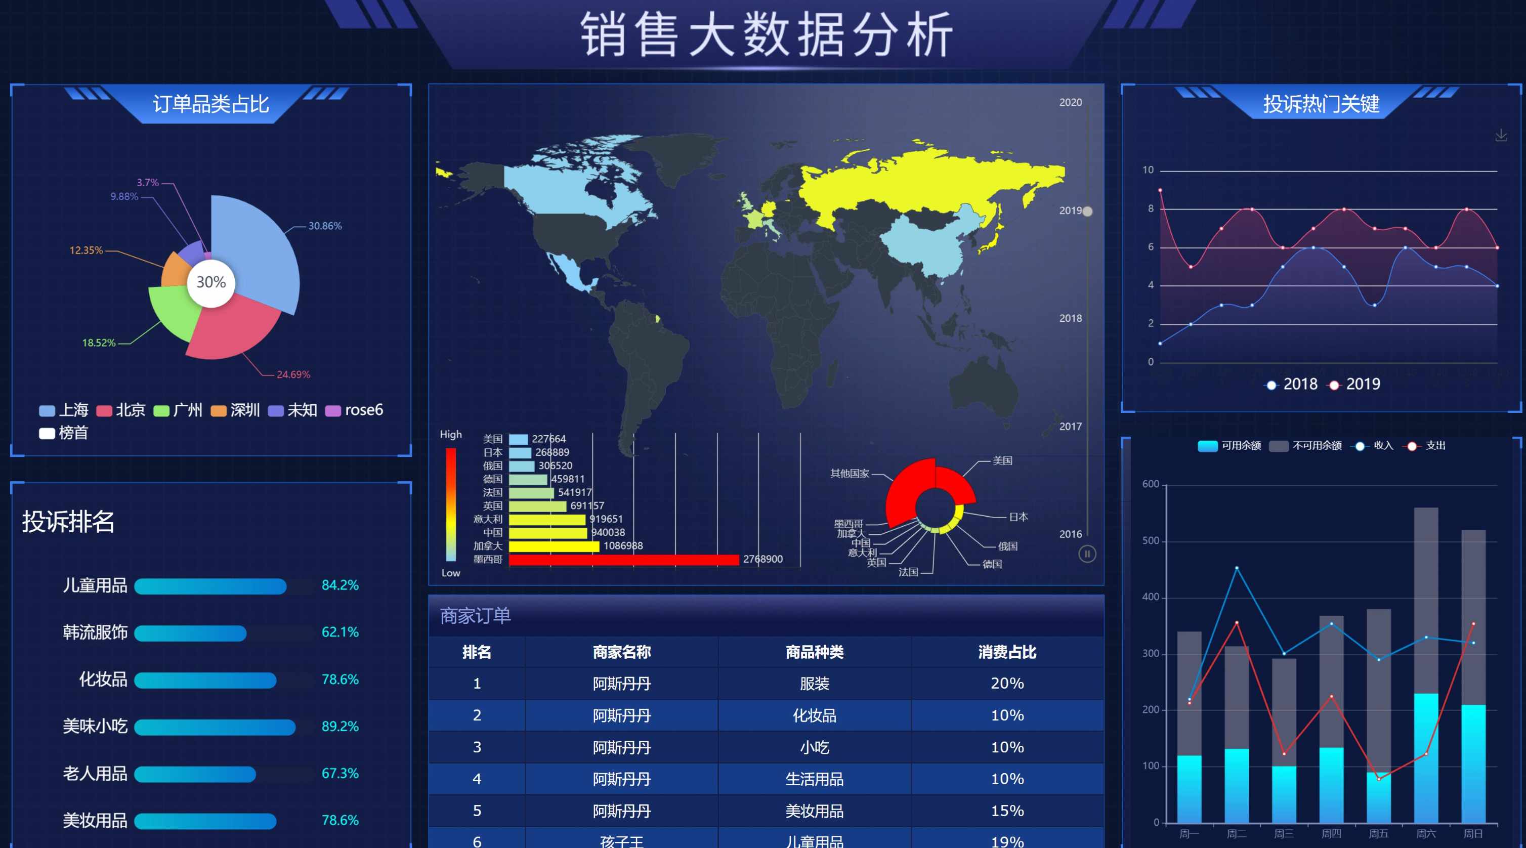This screenshot has height=848, width=1526.
Task: Click the 商品种类 column header
Action: click(814, 653)
